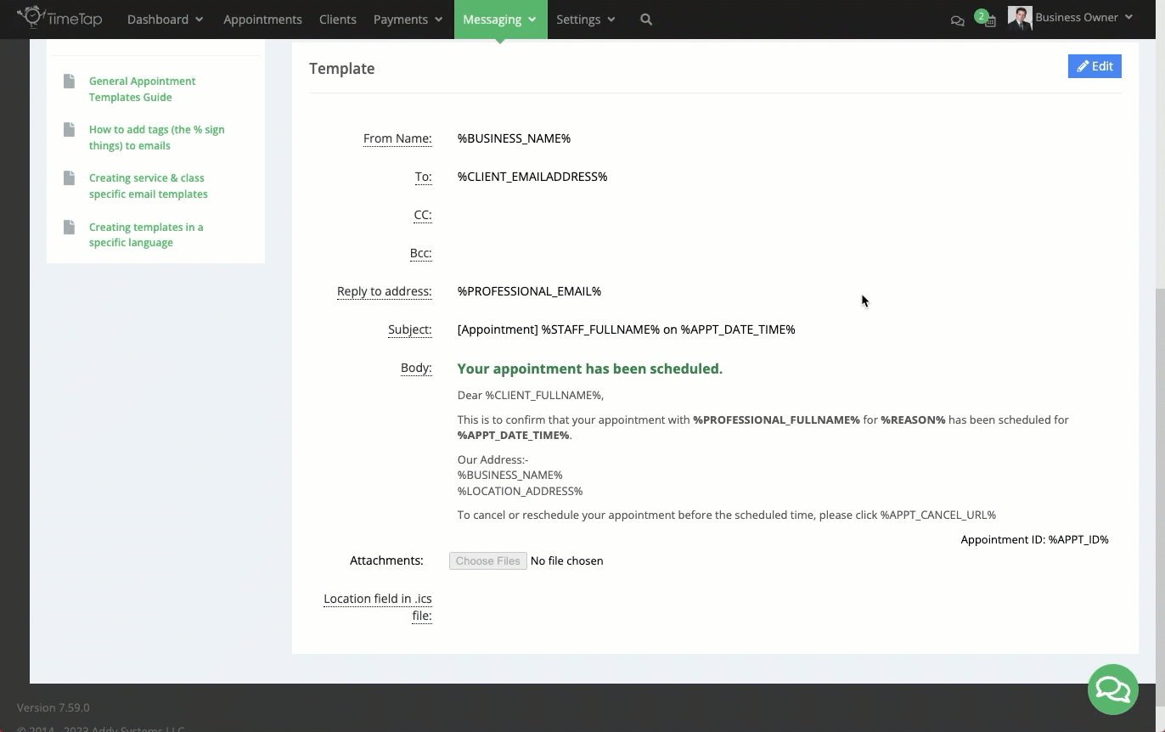
Task: Click the Business Owner profile avatar
Action: coord(1019,17)
